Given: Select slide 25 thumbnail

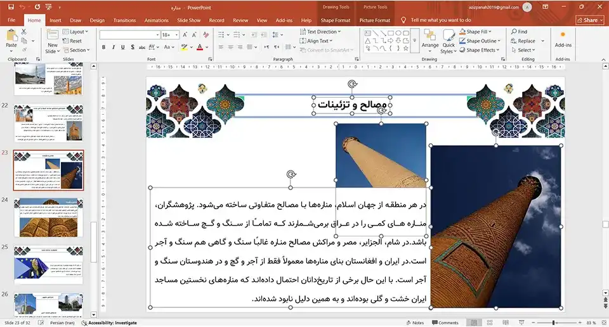Looking at the screenshot, I should [49, 265].
